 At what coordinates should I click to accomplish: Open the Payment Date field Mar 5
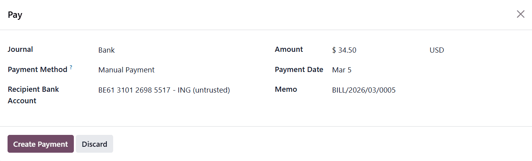(341, 70)
